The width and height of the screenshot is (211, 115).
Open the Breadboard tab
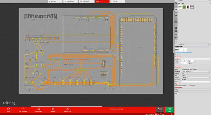click(x=70, y=2)
